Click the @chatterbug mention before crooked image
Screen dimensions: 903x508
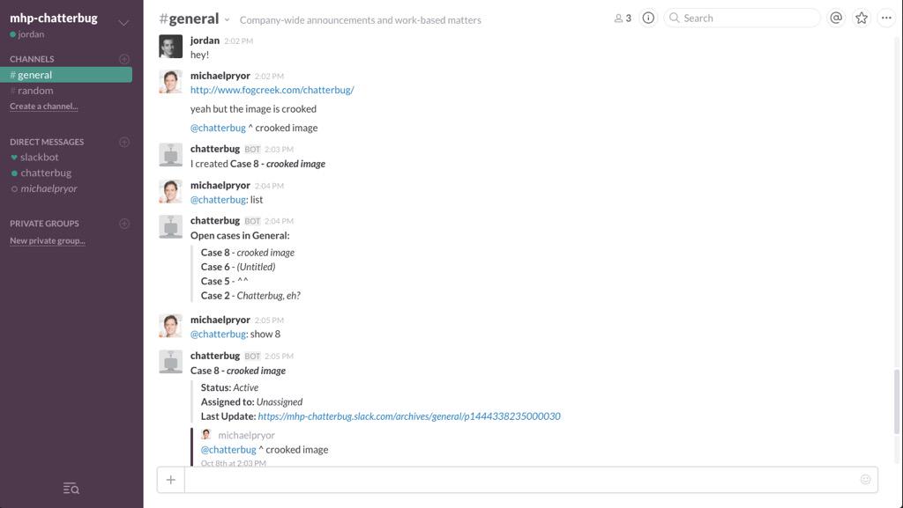click(x=218, y=128)
